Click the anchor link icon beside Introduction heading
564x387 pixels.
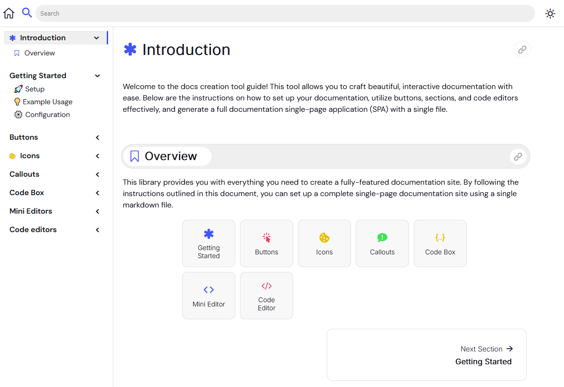[x=522, y=49]
